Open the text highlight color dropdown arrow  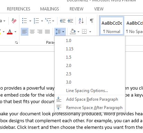3,32
